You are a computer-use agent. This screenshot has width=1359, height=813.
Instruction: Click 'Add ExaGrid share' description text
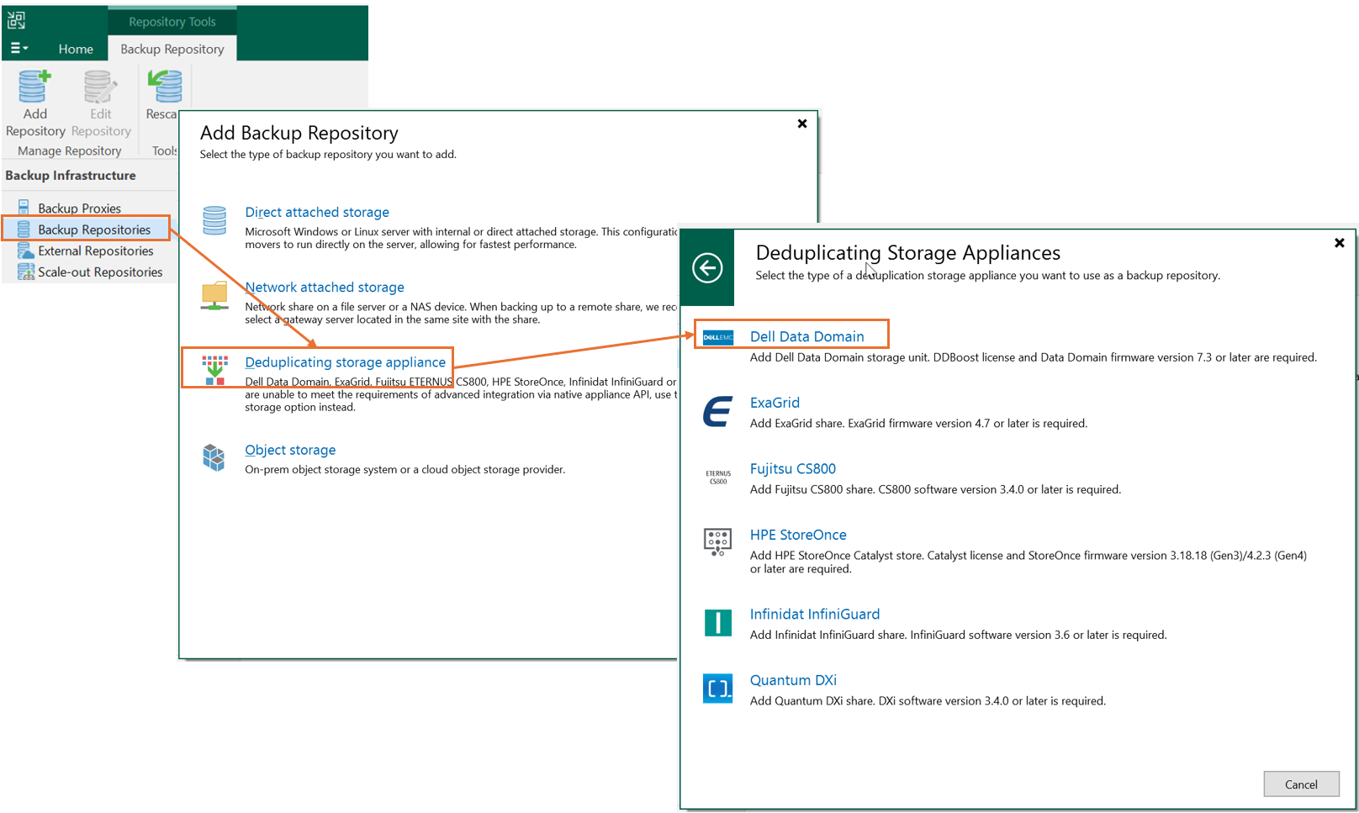coord(918,423)
